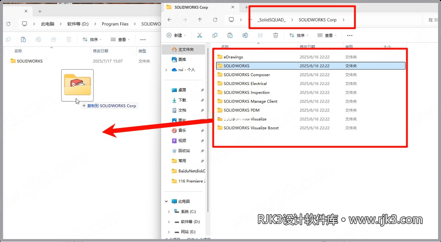Click Share icon in left window toolbar
This screenshot has height=242, width=441.
[x=53, y=40]
